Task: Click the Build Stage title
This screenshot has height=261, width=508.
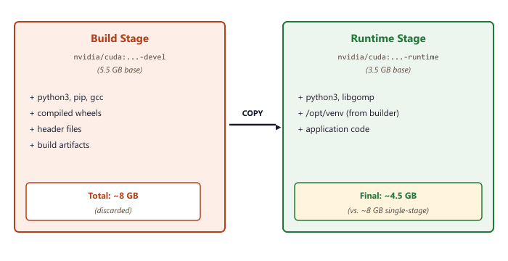Action: tap(120, 38)
